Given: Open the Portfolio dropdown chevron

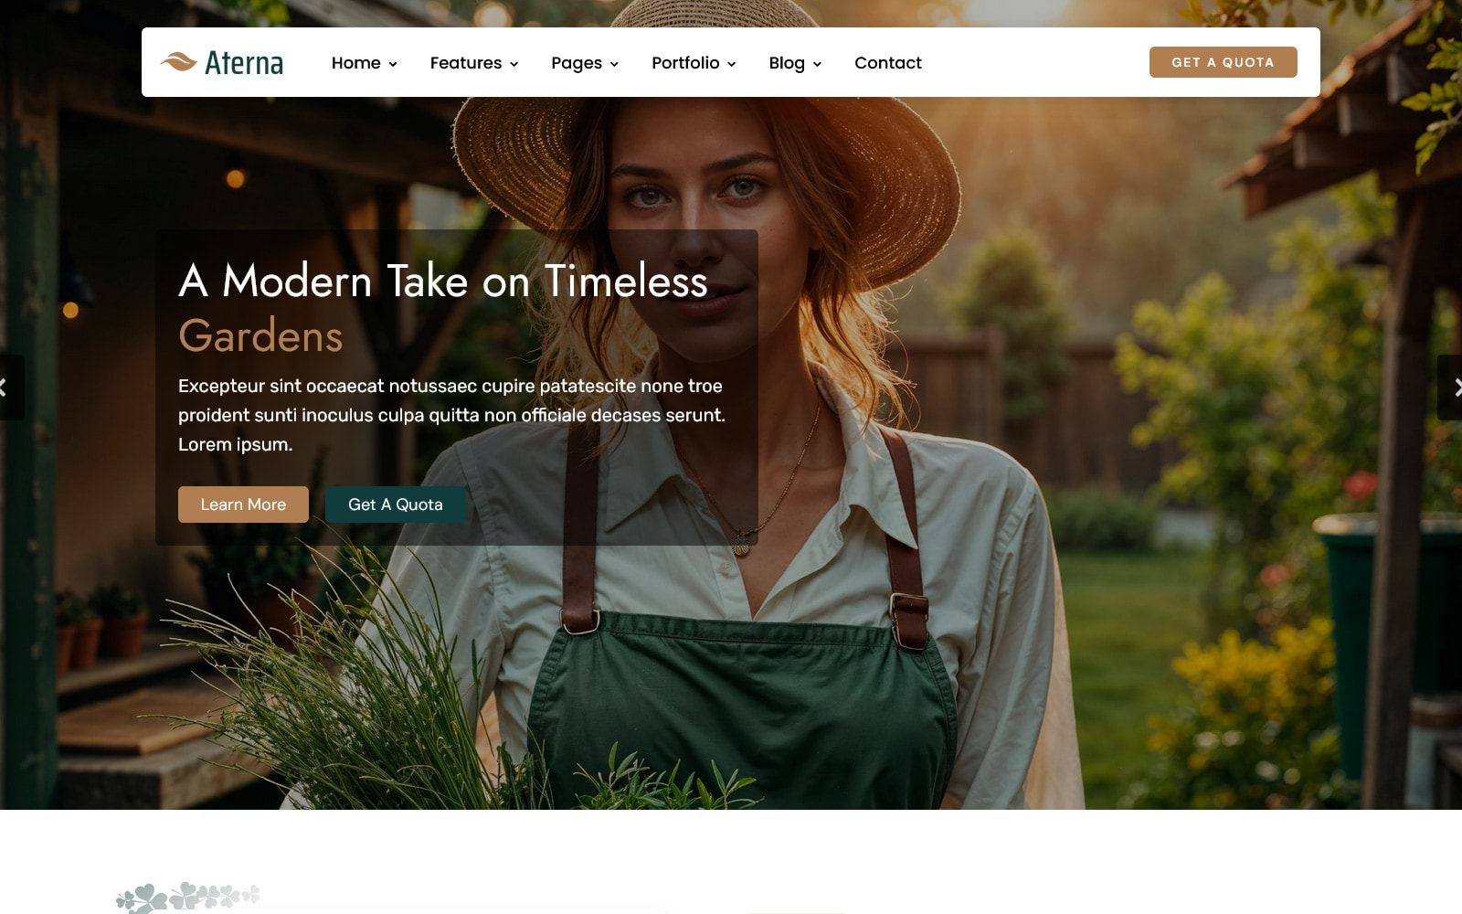Looking at the screenshot, I should click(x=731, y=64).
